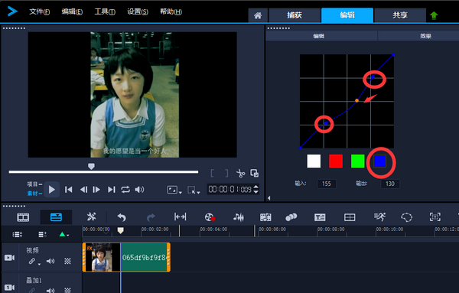
Task: Click the orange curve control point
Action: click(x=356, y=101)
